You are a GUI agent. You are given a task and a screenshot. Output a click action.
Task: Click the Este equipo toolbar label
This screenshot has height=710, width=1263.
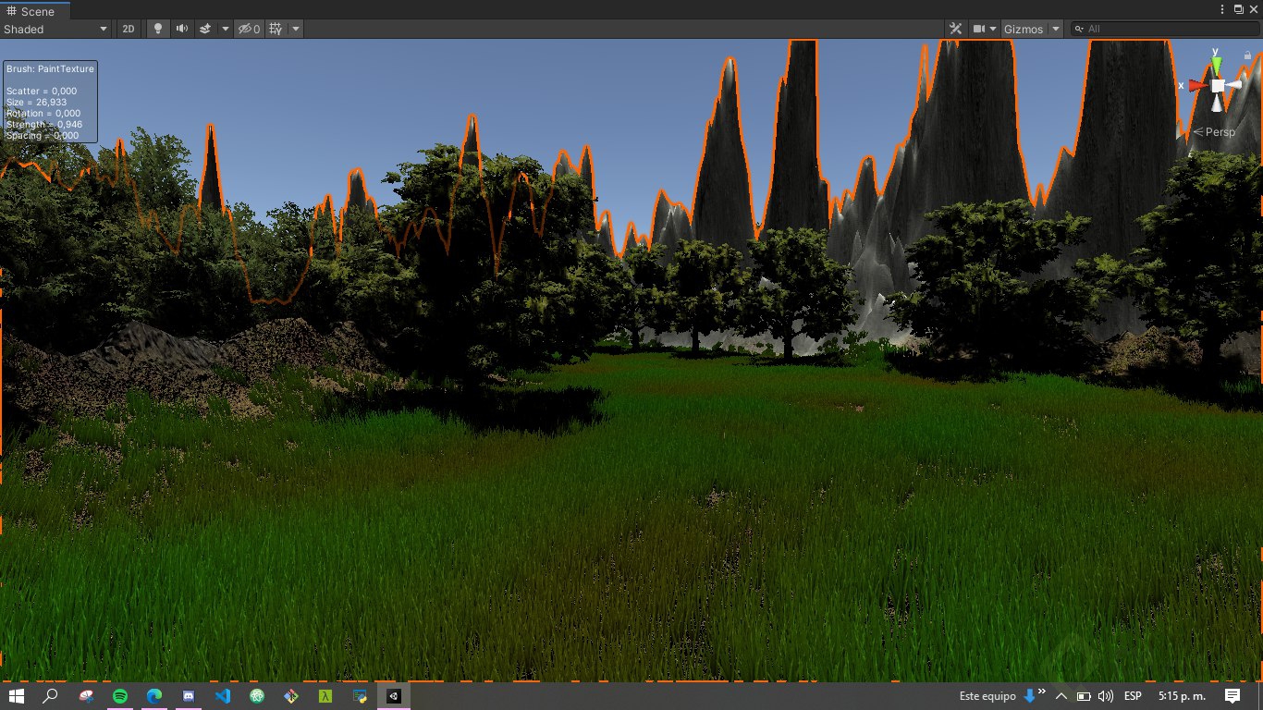coord(987,696)
